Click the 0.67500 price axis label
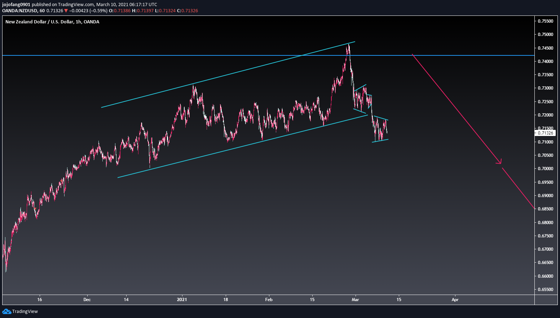 click(x=545, y=236)
